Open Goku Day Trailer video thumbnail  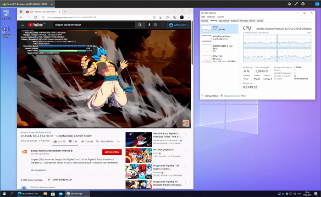point(138,139)
